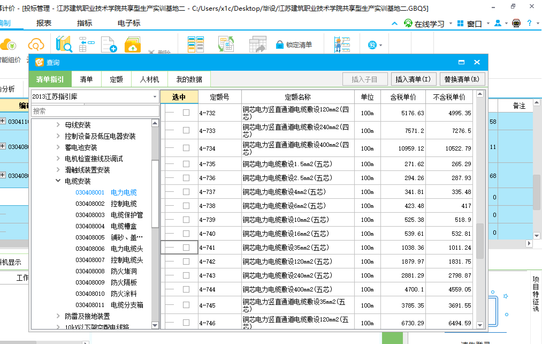The image size is (542, 344).
Task: Click the 插入清单(I) button
Action: (414, 79)
